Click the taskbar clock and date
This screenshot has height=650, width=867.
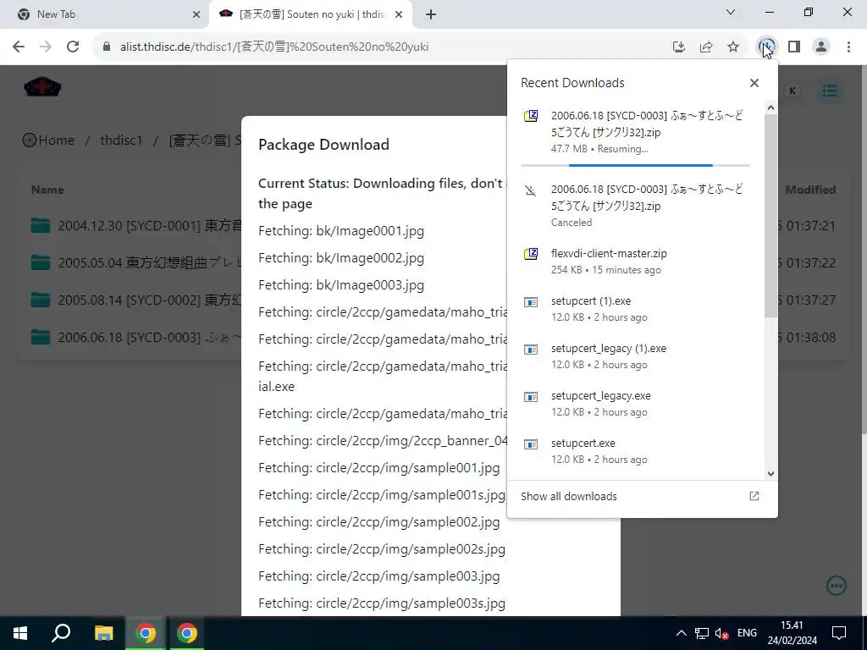pos(792,633)
